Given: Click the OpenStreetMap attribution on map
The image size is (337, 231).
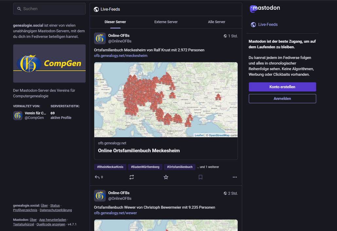Looking at the screenshot, I should coord(219,135).
